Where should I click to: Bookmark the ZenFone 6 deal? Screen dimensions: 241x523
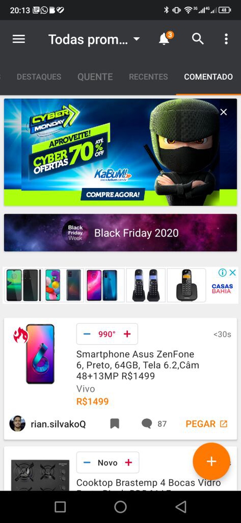click(115, 424)
